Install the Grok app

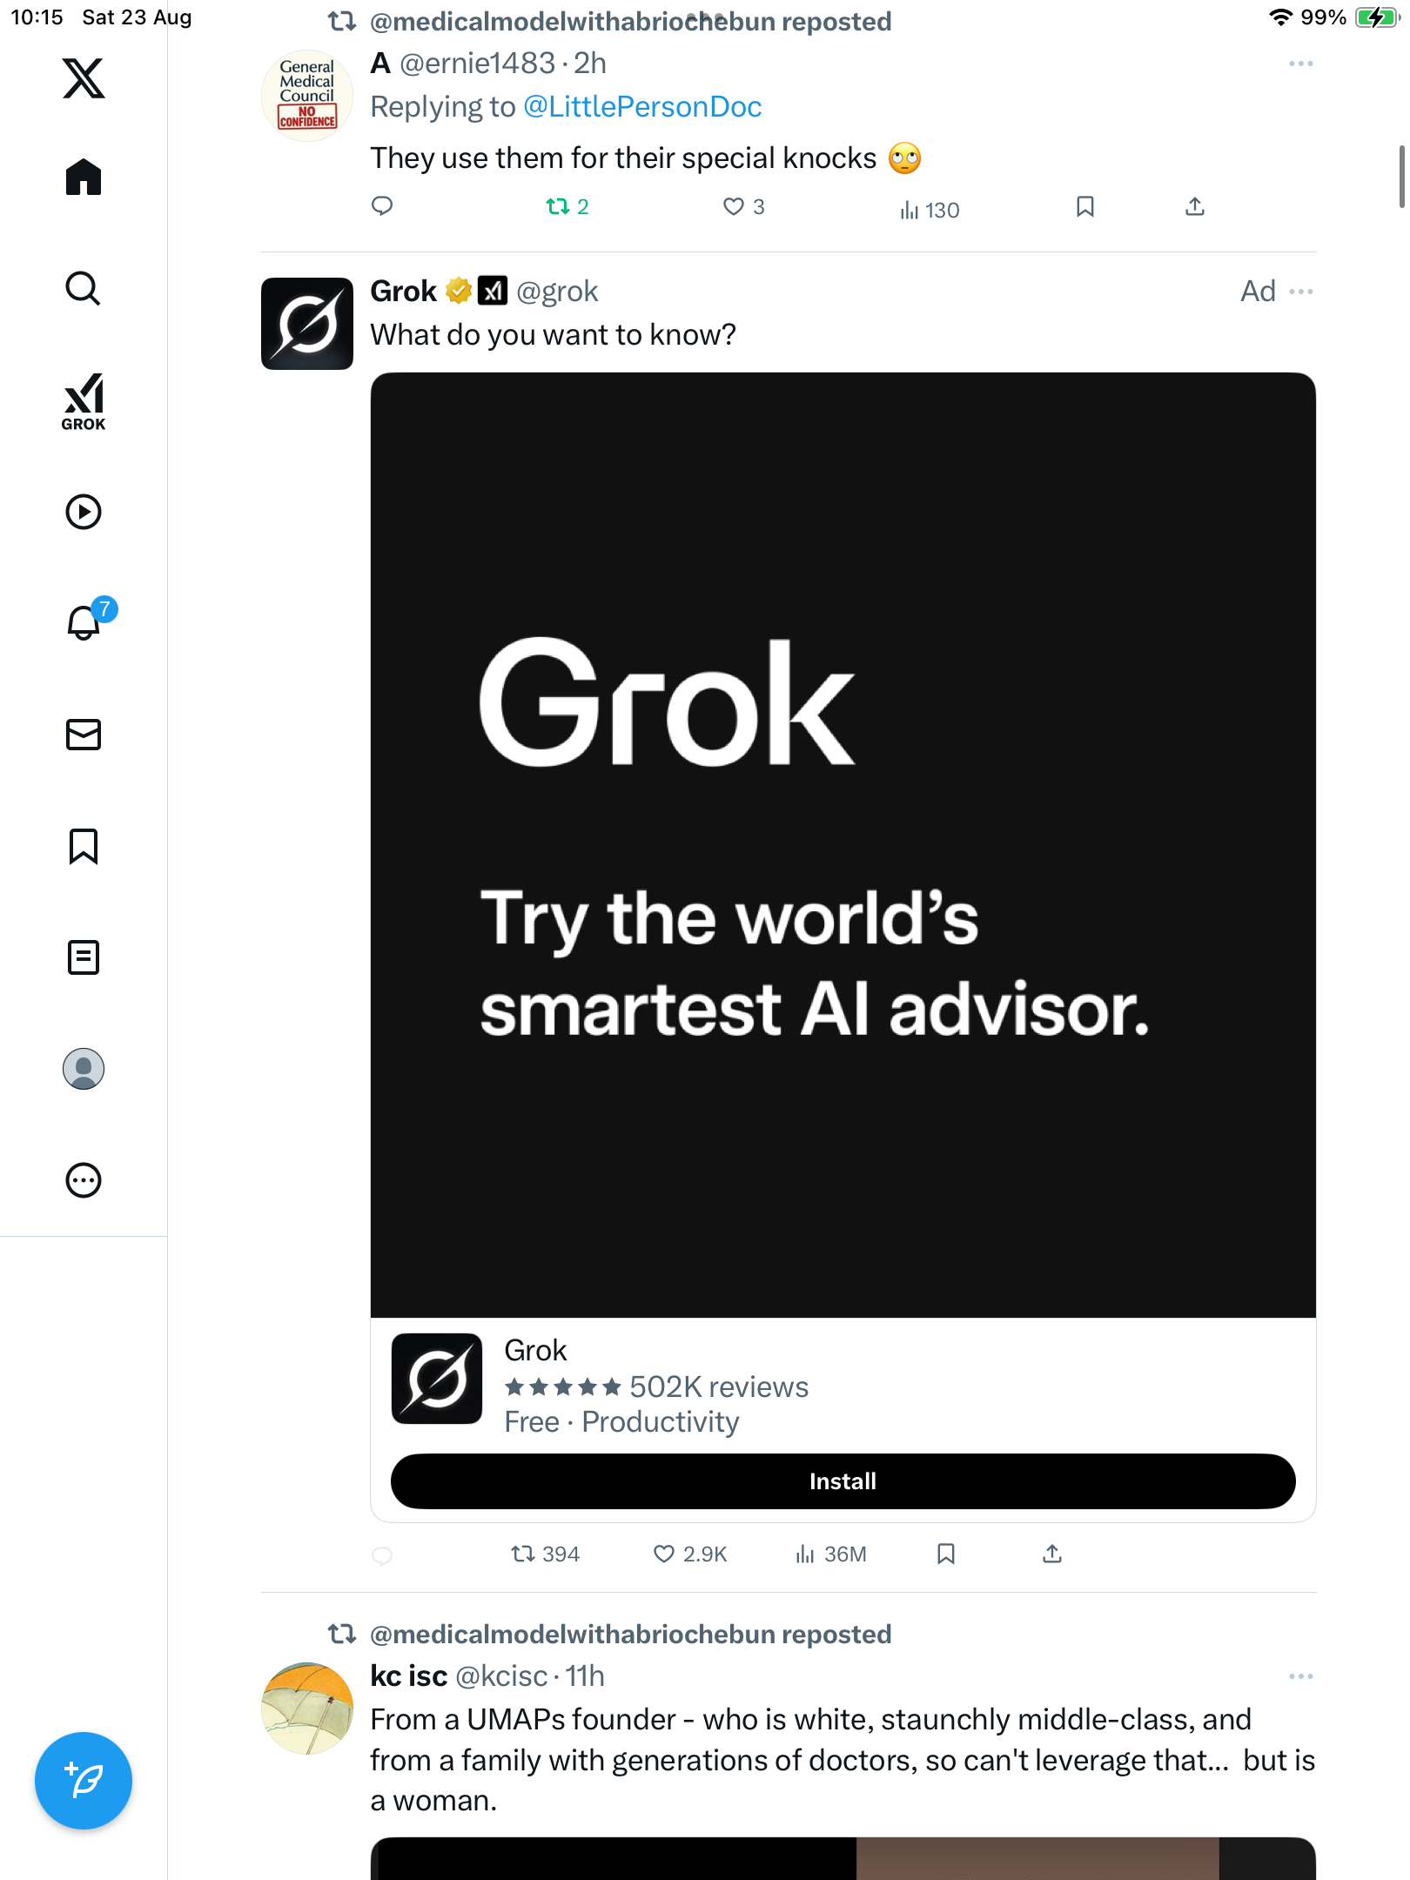[843, 1481]
